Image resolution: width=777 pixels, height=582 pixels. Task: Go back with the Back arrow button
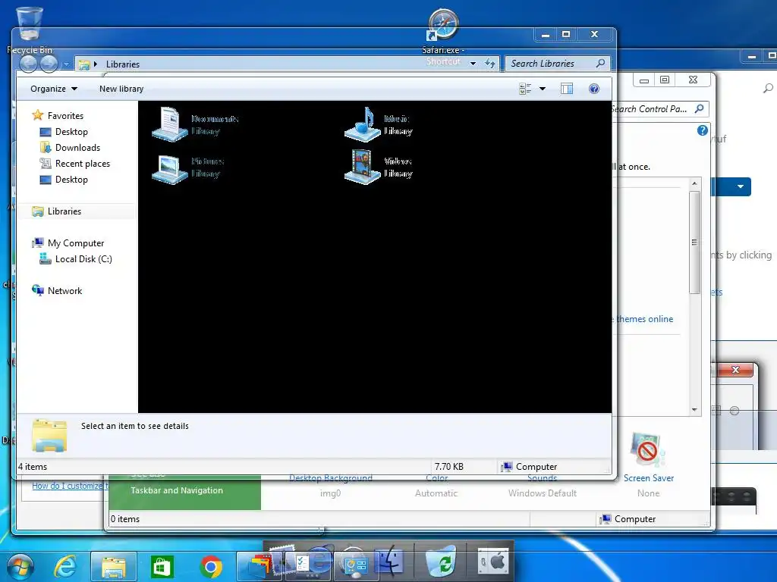coord(28,64)
